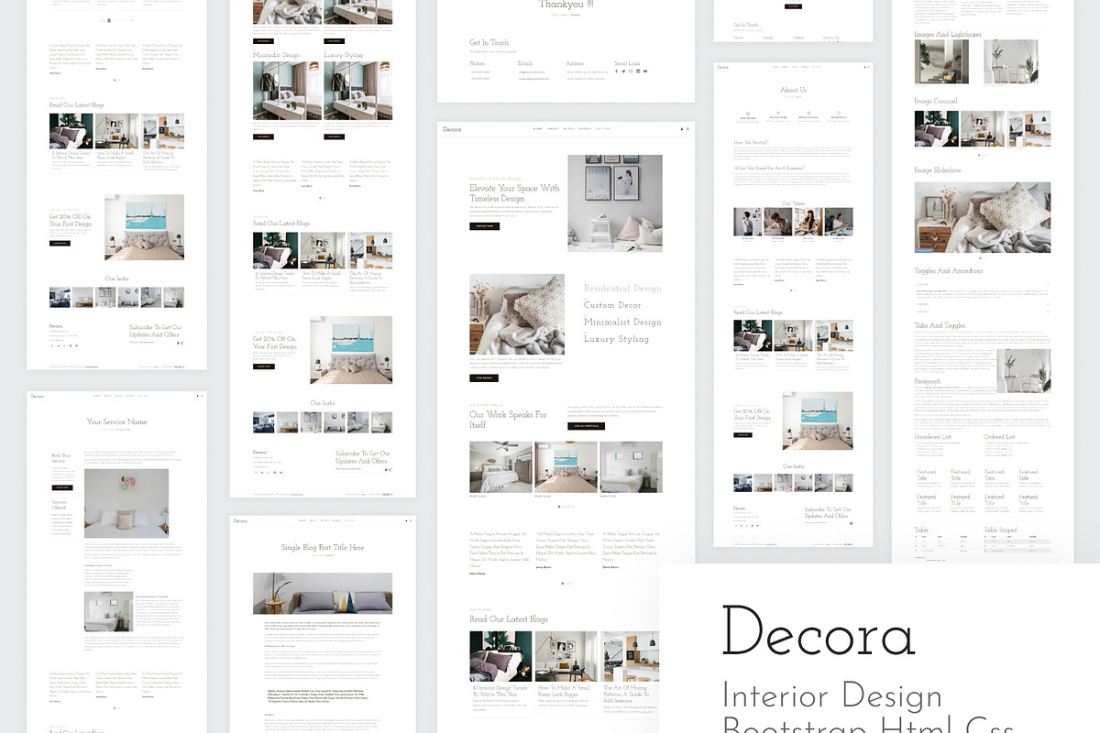Image resolution: width=1100 pixels, height=733 pixels.
Task: Expand the first accordion under Toggles And Accordions
Action: click(x=983, y=284)
